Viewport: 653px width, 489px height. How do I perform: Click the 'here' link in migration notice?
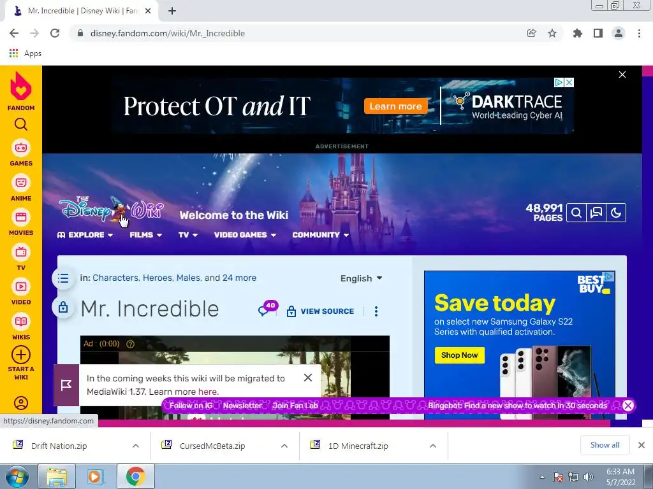coord(207,392)
